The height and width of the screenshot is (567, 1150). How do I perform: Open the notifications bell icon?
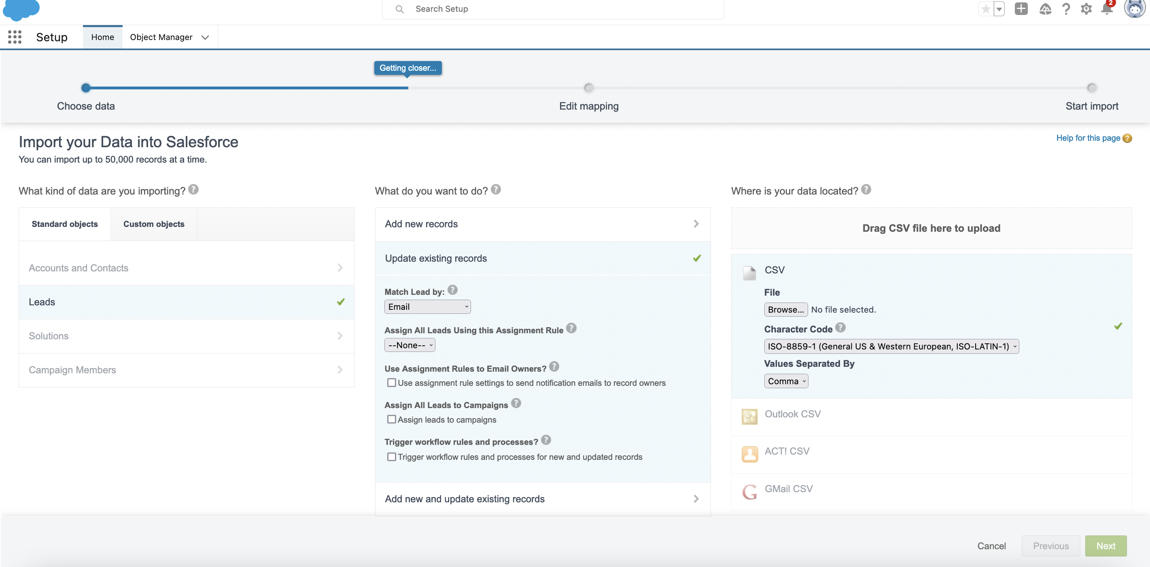pos(1107,9)
